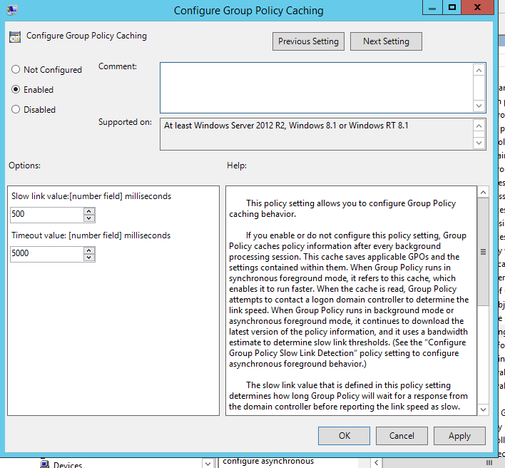Go to Previous Setting
Image resolution: width=505 pixels, height=468 pixels.
click(x=308, y=41)
